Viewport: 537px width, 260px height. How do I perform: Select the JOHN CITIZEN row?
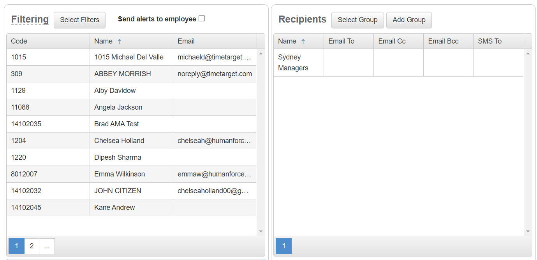coord(131,191)
